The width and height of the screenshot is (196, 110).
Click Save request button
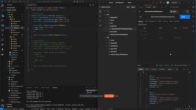(173, 12)
